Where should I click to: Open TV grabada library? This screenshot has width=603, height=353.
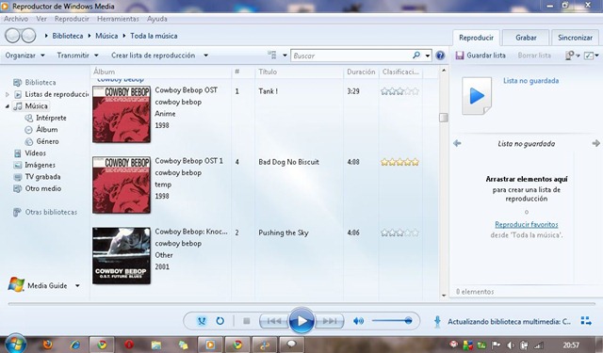point(37,177)
